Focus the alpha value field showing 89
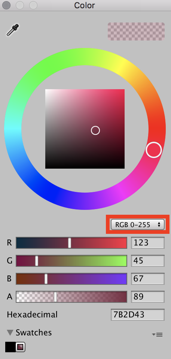 pyautogui.click(x=148, y=297)
